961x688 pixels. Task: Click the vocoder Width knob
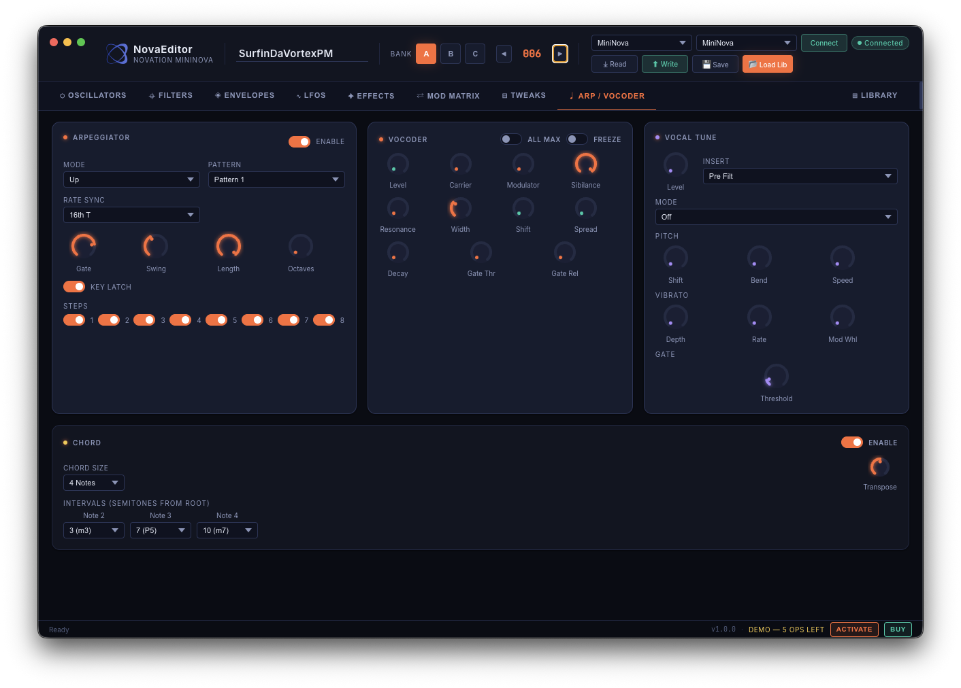click(x=461, y=208)
